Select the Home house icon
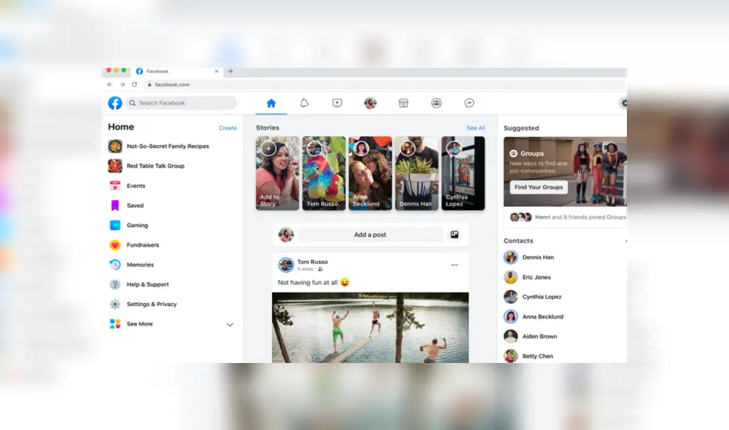Screen dimensions: 729x430 click(270, 103)
